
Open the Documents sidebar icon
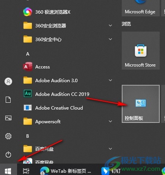point(8,100)
